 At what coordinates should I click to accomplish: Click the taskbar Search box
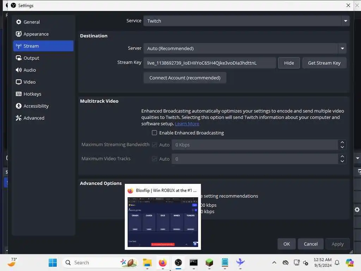100,263
